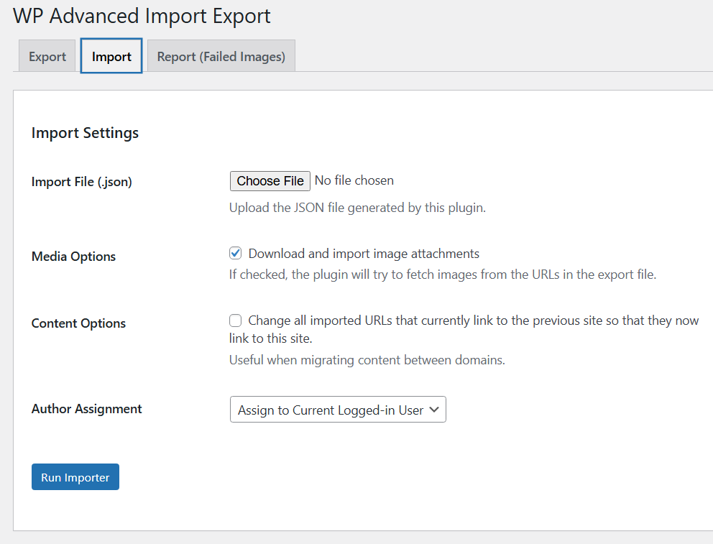Viewport: 713px width, 544px height.
Task: Click the 'Import File (.json)' field label
Action: tap(82, 182)
